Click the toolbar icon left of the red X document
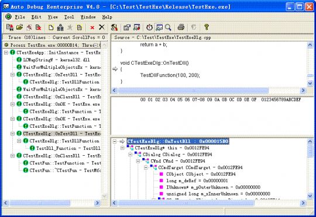This screenshot has height=217, width=316. 29,27
